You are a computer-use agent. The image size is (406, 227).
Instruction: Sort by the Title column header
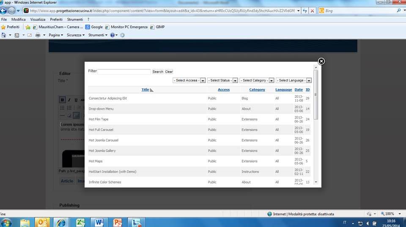(145, 90)
